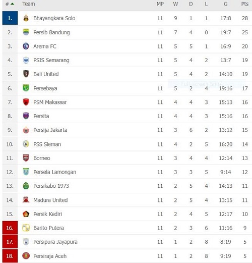
Task: Click the Persiraja Aceh team badge
Action: tap(26, 256)
